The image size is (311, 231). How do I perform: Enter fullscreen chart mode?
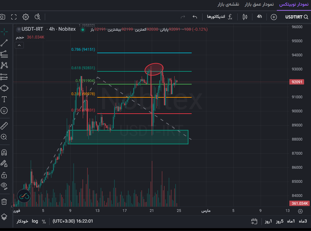14,17
